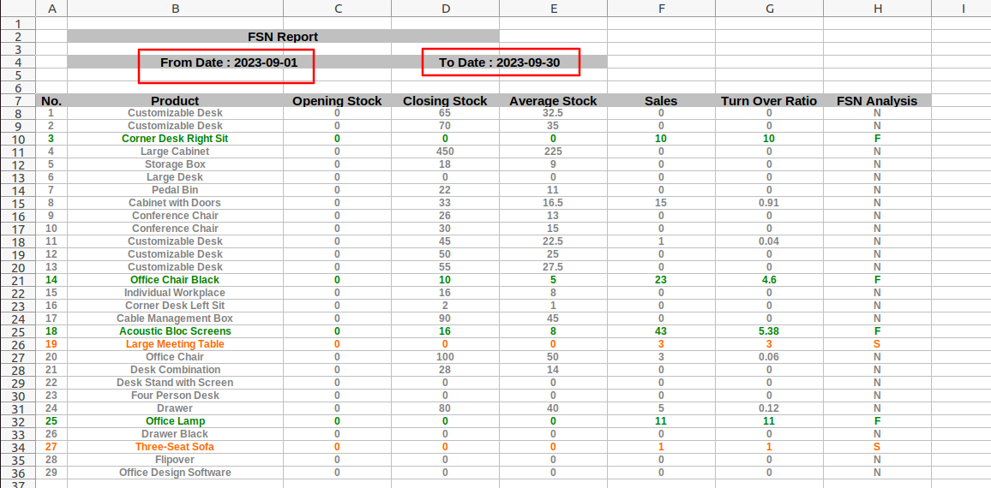Select turnover ratio 5.38 cell
Screen dimensions: 991x488
[x=770, y=331]
